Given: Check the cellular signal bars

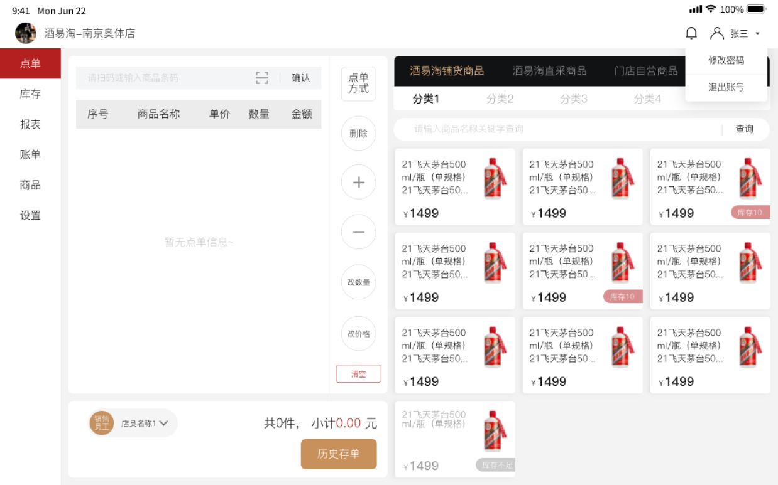Looking at the screenshot, I should pos(695,9).
